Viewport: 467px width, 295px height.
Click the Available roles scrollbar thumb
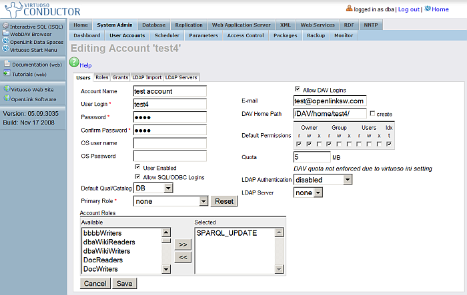[166, 240]
